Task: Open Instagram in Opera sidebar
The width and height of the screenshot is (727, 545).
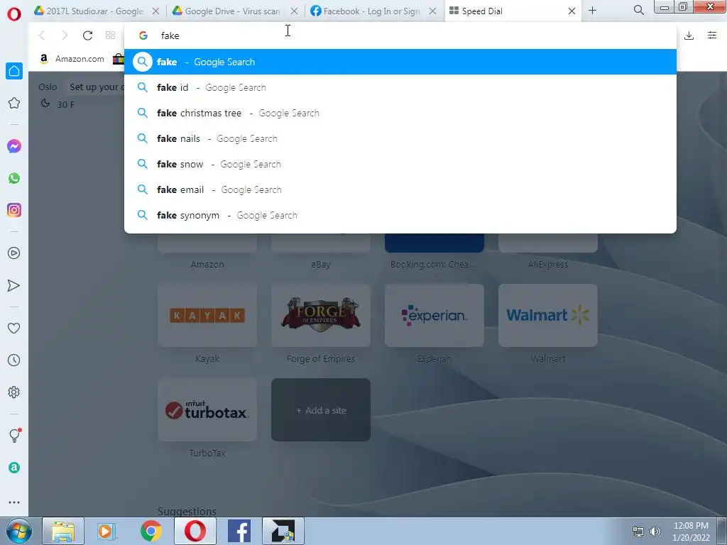Action: (14, 210)
